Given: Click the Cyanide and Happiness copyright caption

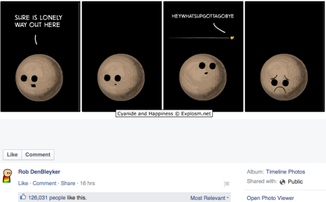Looking at the screenshot, I should (x=164, y=114).
